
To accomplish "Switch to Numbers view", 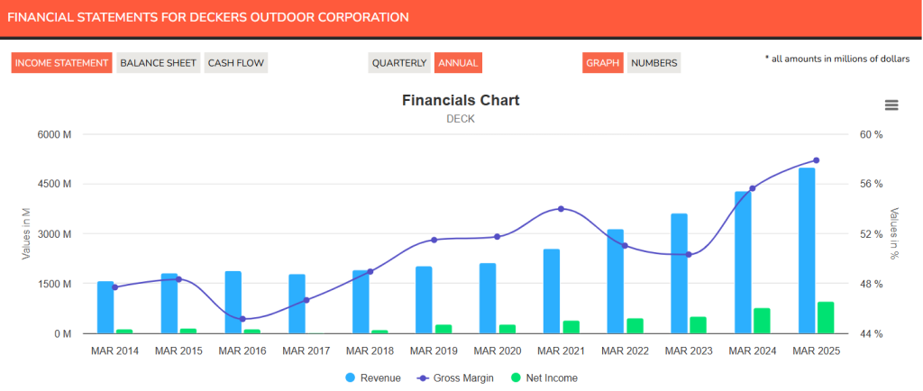I will click(x=654, y=63).
